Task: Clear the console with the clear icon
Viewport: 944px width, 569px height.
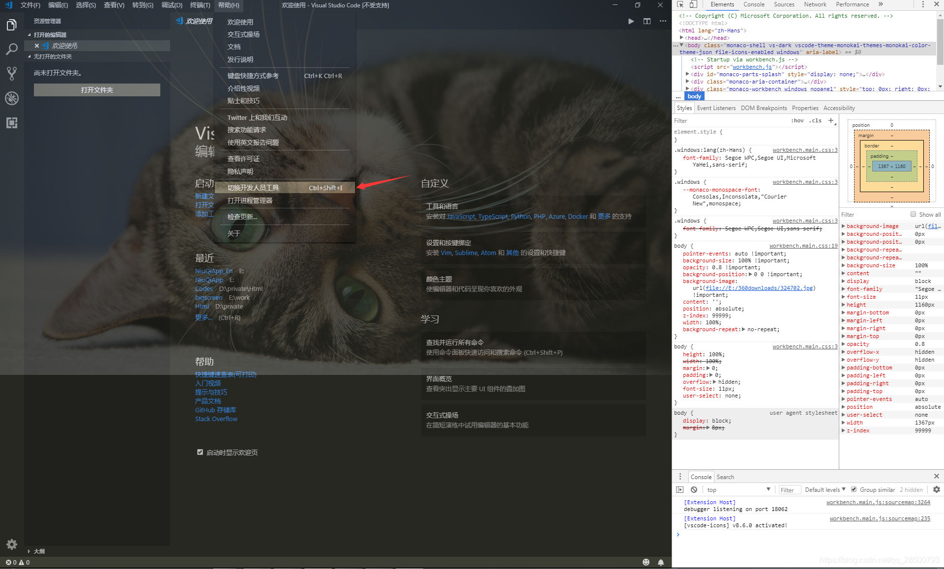Action: point(693,489)
